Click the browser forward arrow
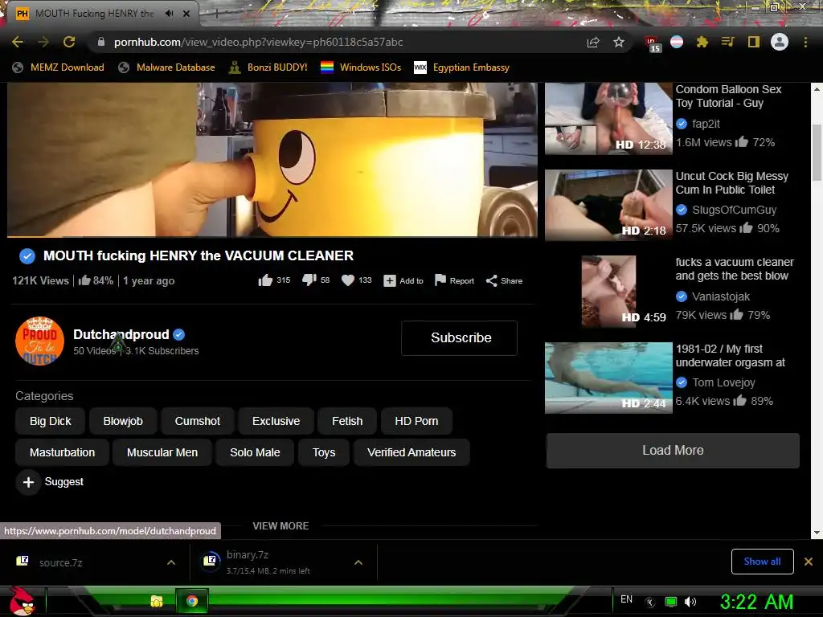The image size is (823, 617). 43,42
